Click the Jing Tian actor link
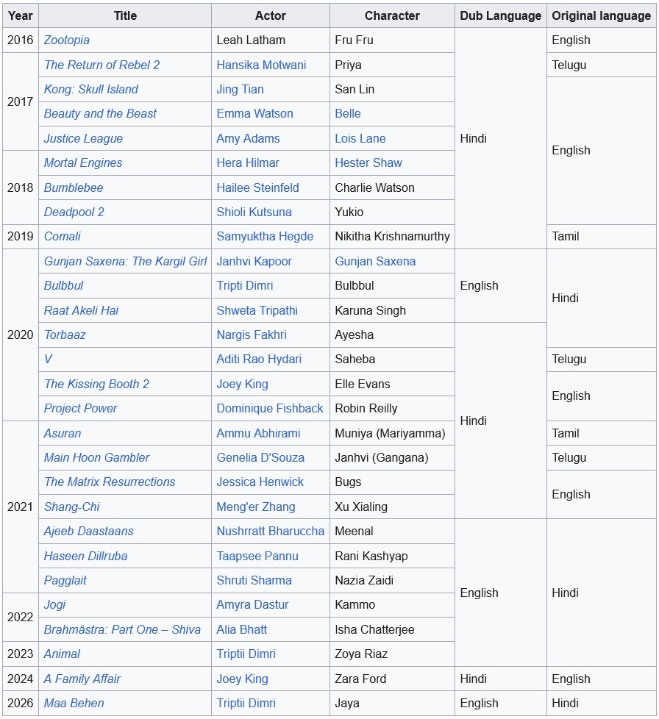 240,89
